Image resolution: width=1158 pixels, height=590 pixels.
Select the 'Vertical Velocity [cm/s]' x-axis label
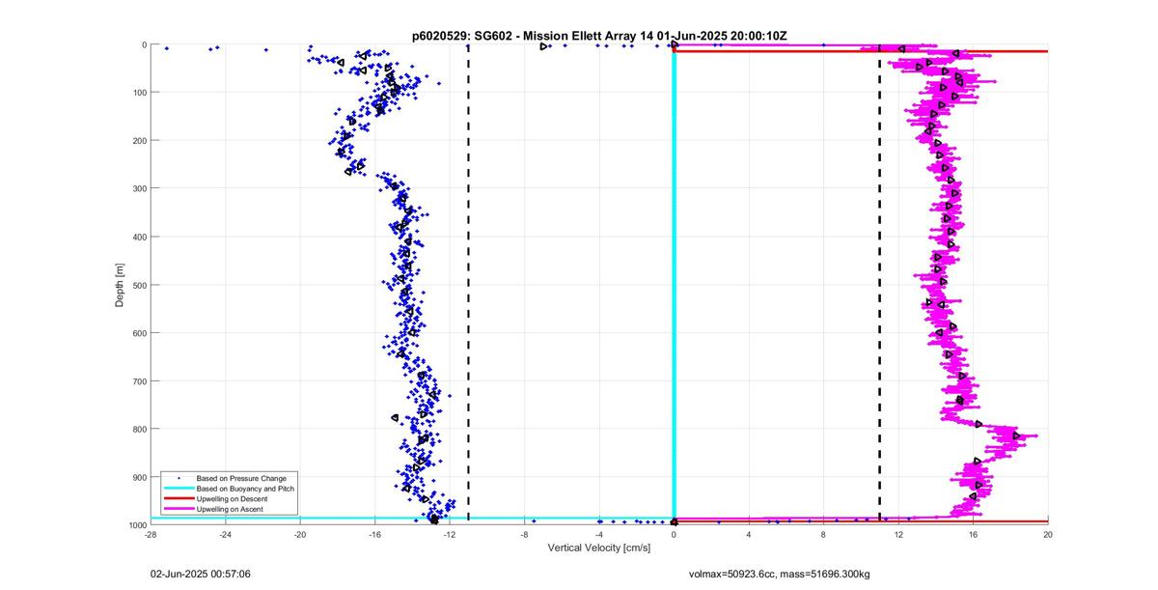coord(599,548)
